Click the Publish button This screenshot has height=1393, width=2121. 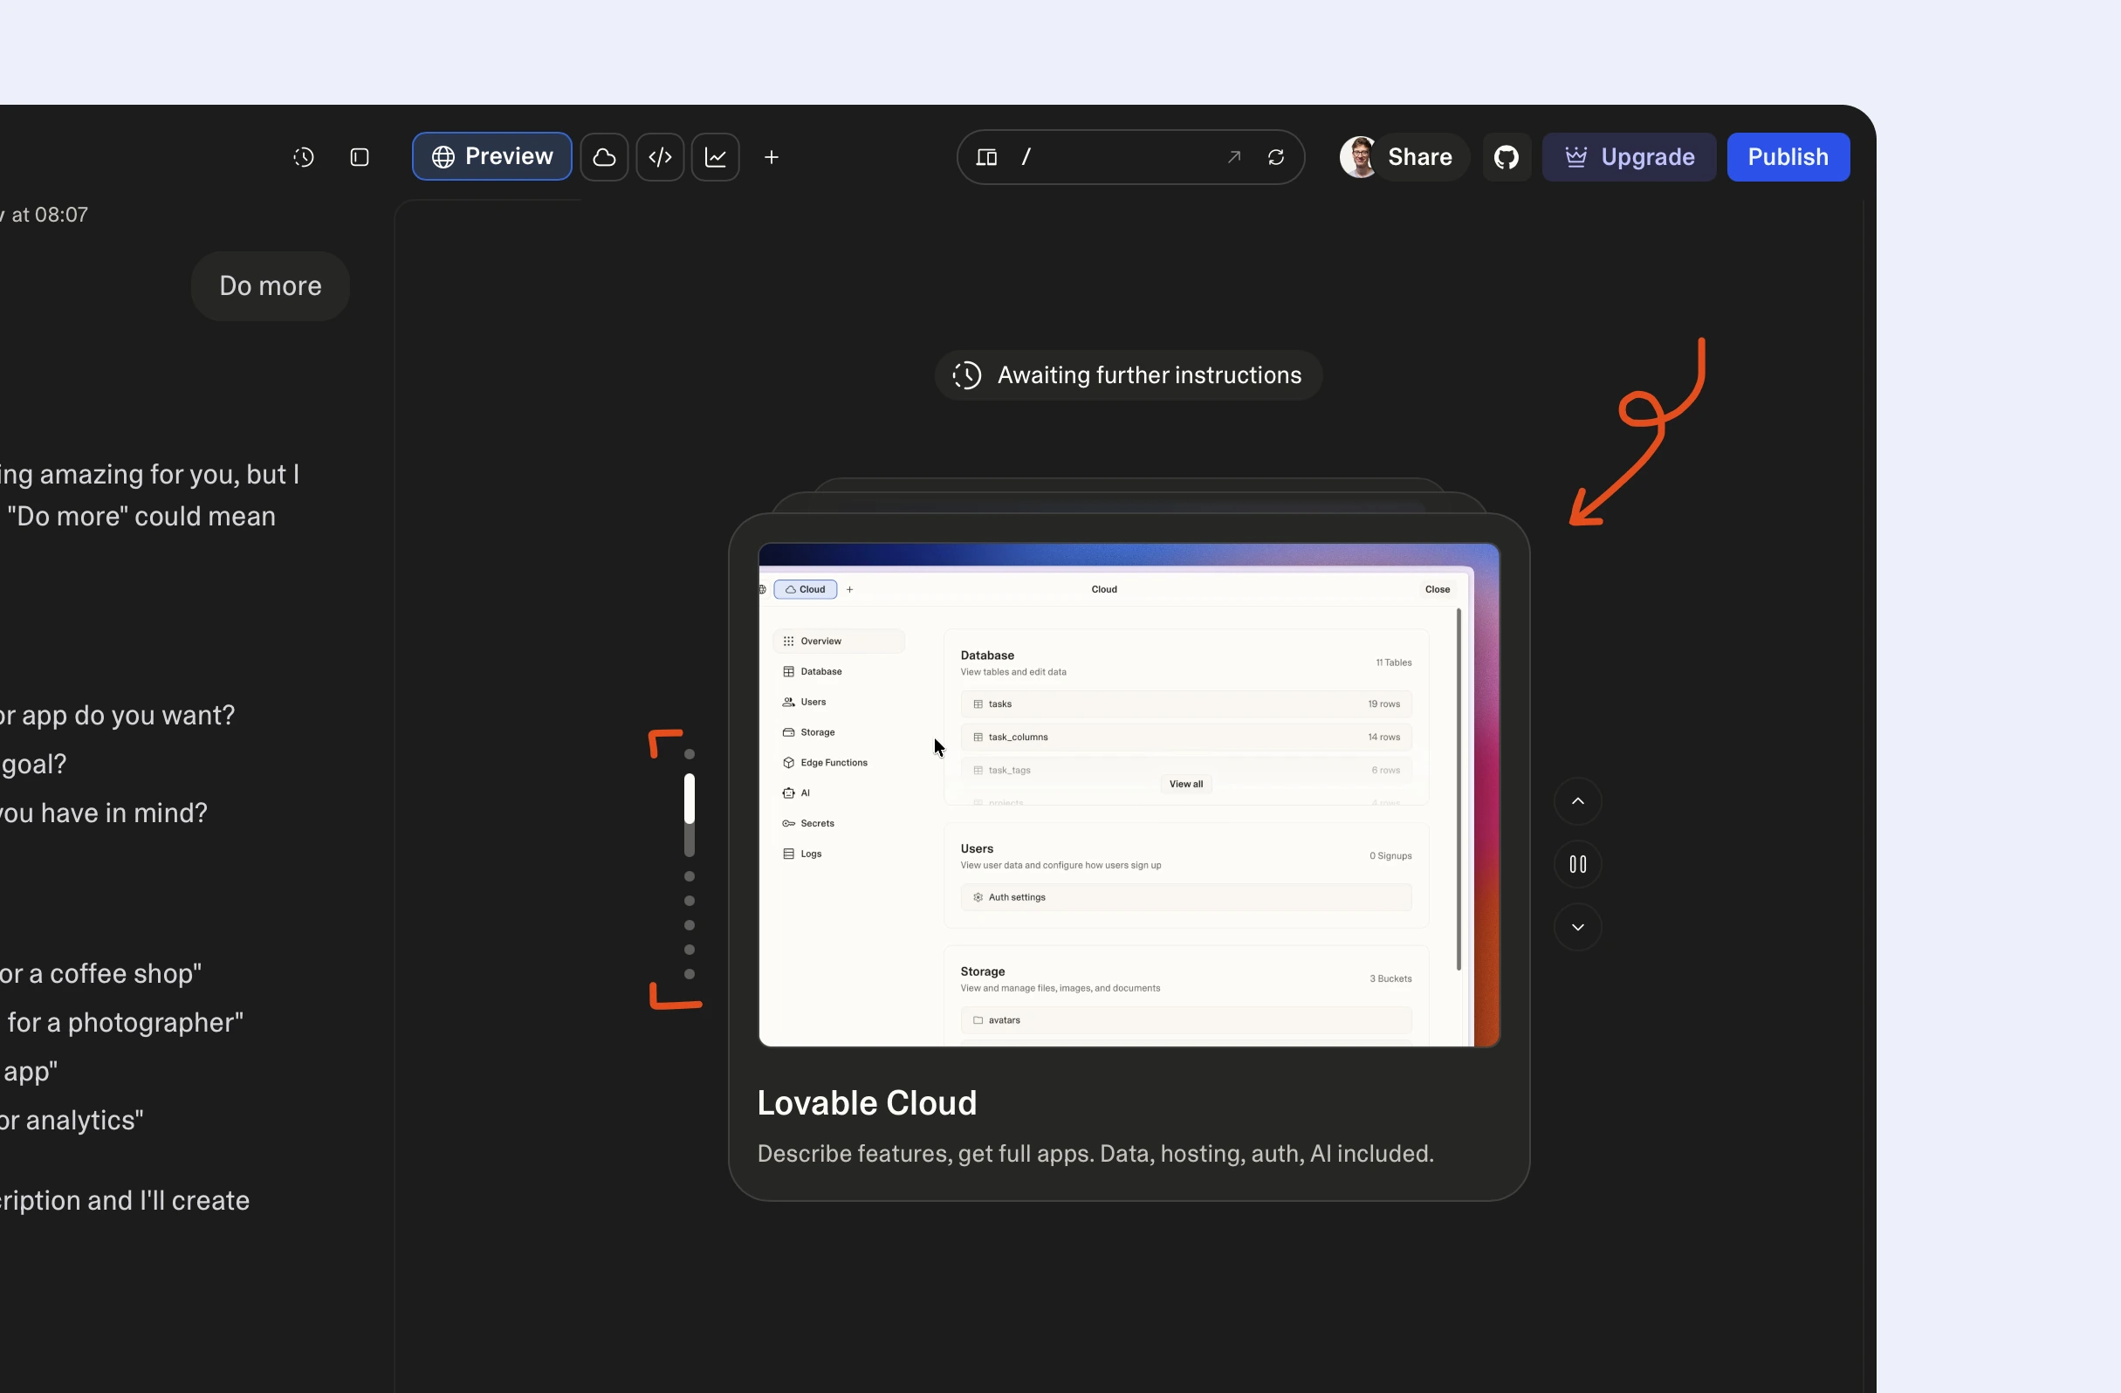tap(1788, 157)
